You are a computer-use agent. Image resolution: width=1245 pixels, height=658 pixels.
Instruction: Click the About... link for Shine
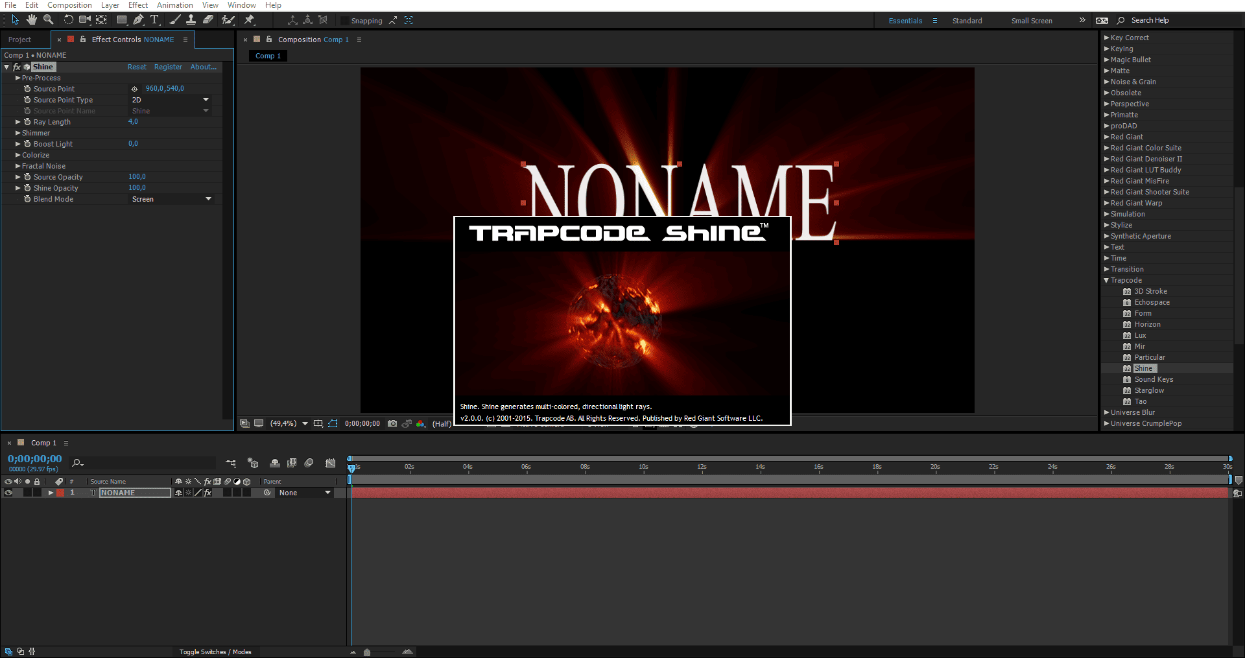(203, 67)
